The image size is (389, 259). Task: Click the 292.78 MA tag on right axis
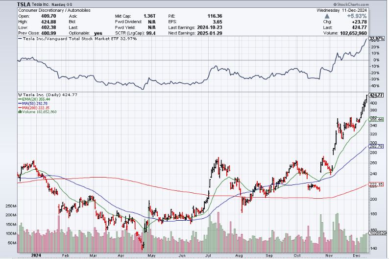376,146
